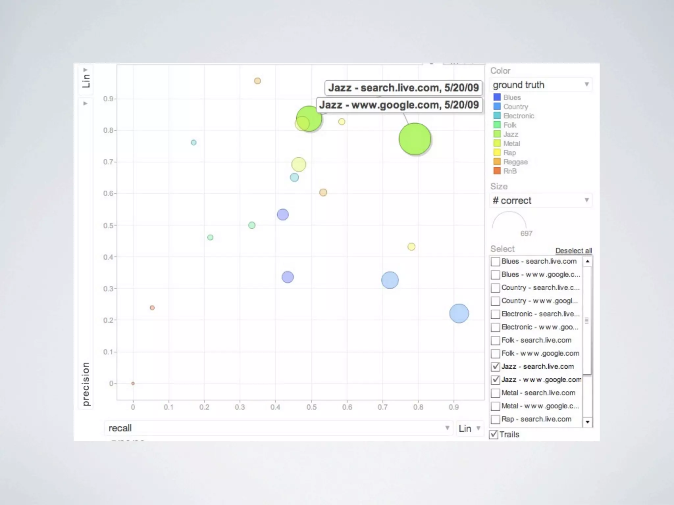Check the Blues - search.live.com checkbox

[x=495, y=262]
